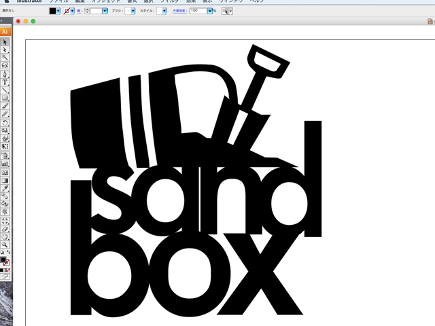
Task: Choose the Rectangle tool
Action: click(x=5, y=98)
